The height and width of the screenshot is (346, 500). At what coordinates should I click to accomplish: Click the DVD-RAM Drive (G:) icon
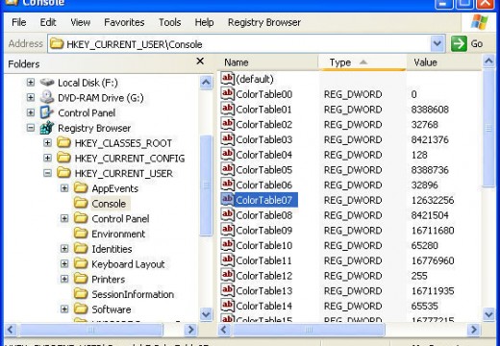click(47, 97)
